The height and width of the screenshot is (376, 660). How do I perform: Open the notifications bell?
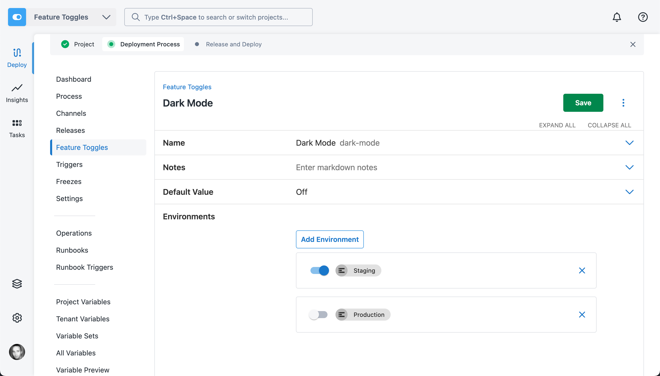coord(617,17)
